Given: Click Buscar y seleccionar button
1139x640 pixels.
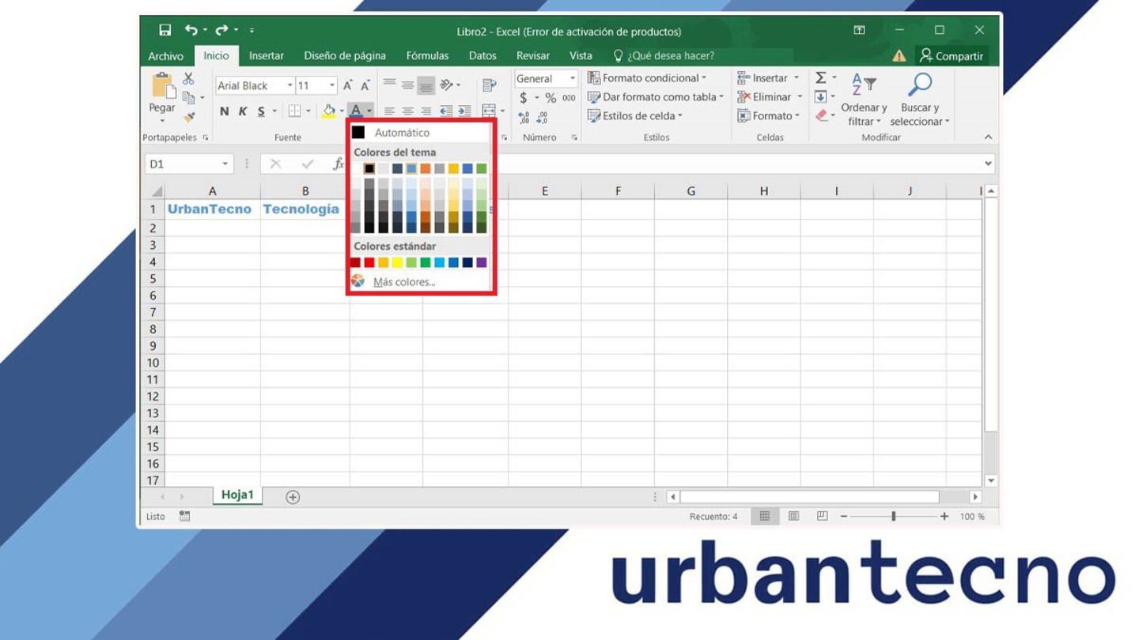Looking at the screenshot, I should click(x=919, y=99).
